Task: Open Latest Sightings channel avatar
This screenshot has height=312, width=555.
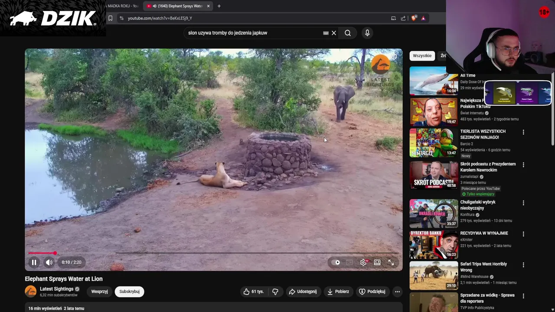Action: pos(31,292)
